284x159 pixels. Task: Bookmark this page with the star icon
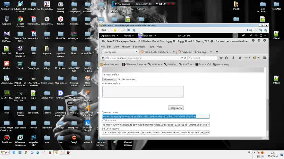[221, 58]
